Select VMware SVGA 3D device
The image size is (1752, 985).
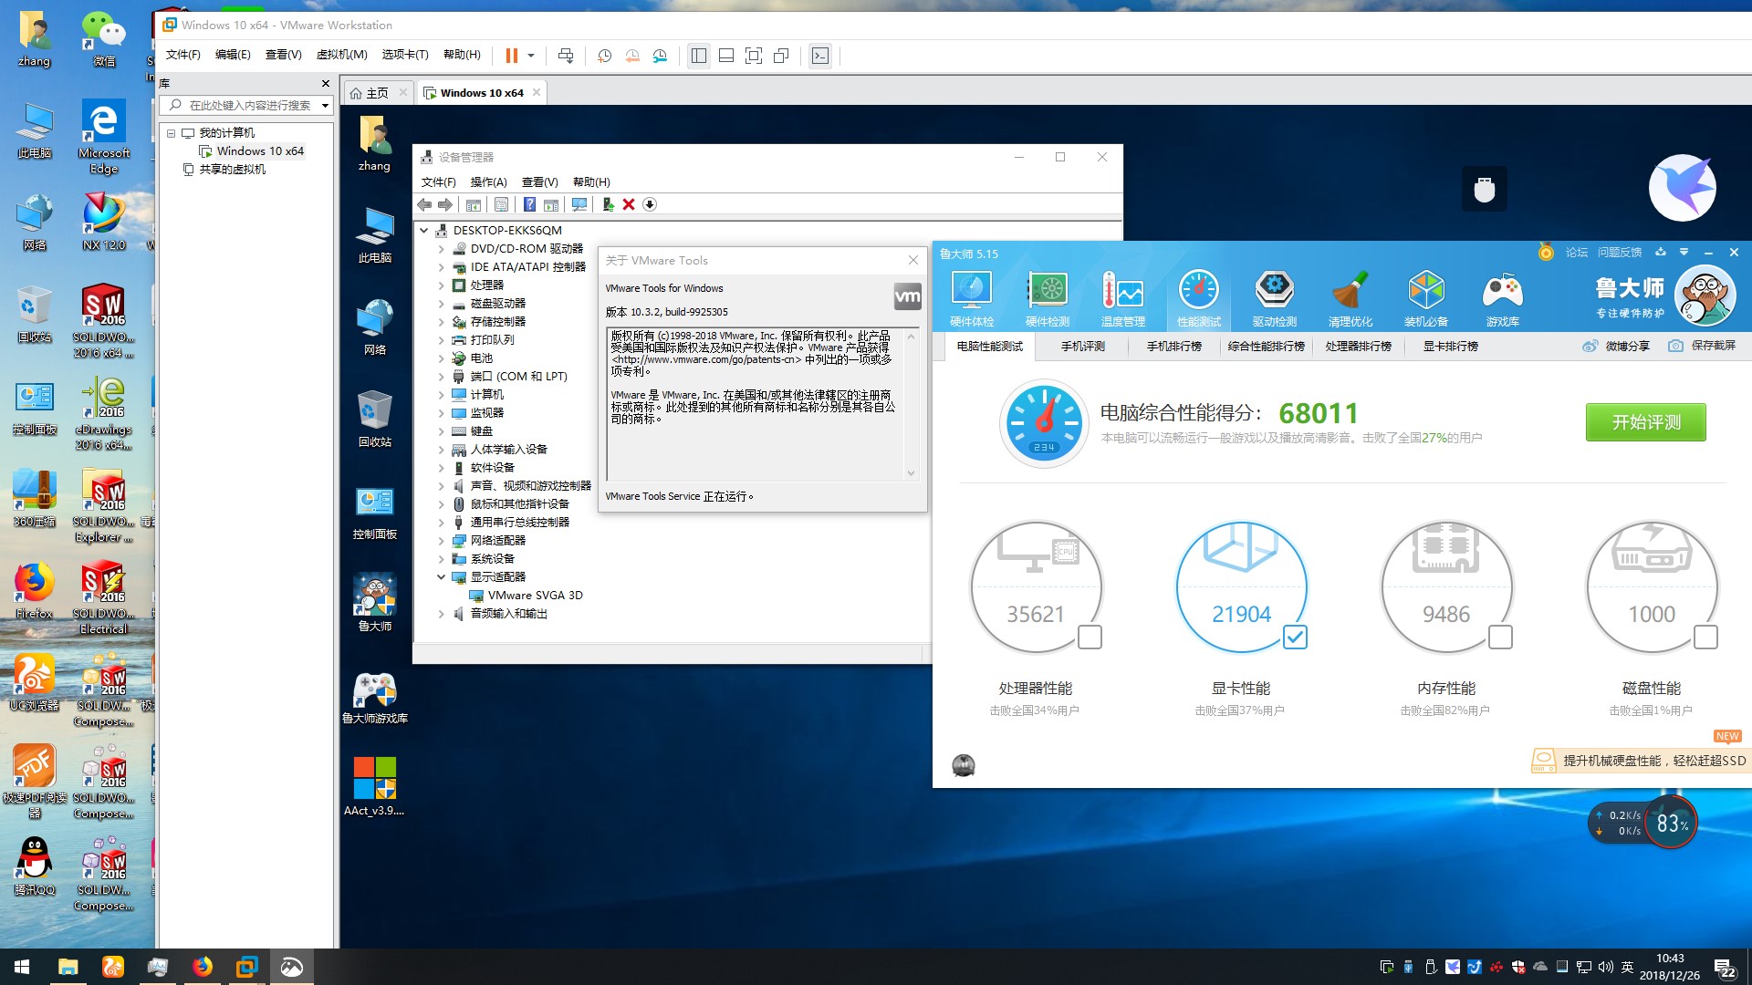[x=535, y=596]
